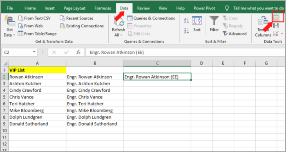Click cell Engr. Mike Bloomberg
The height and width of the screenshot is (152, 286).
[x=95, y=110]
